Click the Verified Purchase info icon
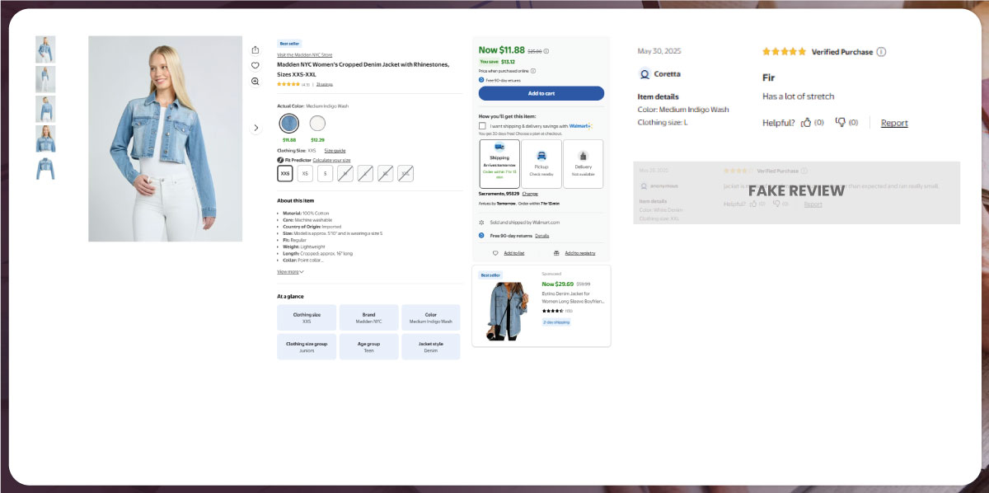The height and width of the screenshot is (493, 989). pos(881,52)
